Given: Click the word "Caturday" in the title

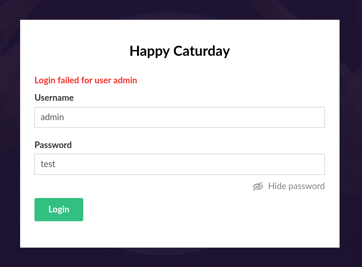Looking at the screenshot, I should [201, 51].
